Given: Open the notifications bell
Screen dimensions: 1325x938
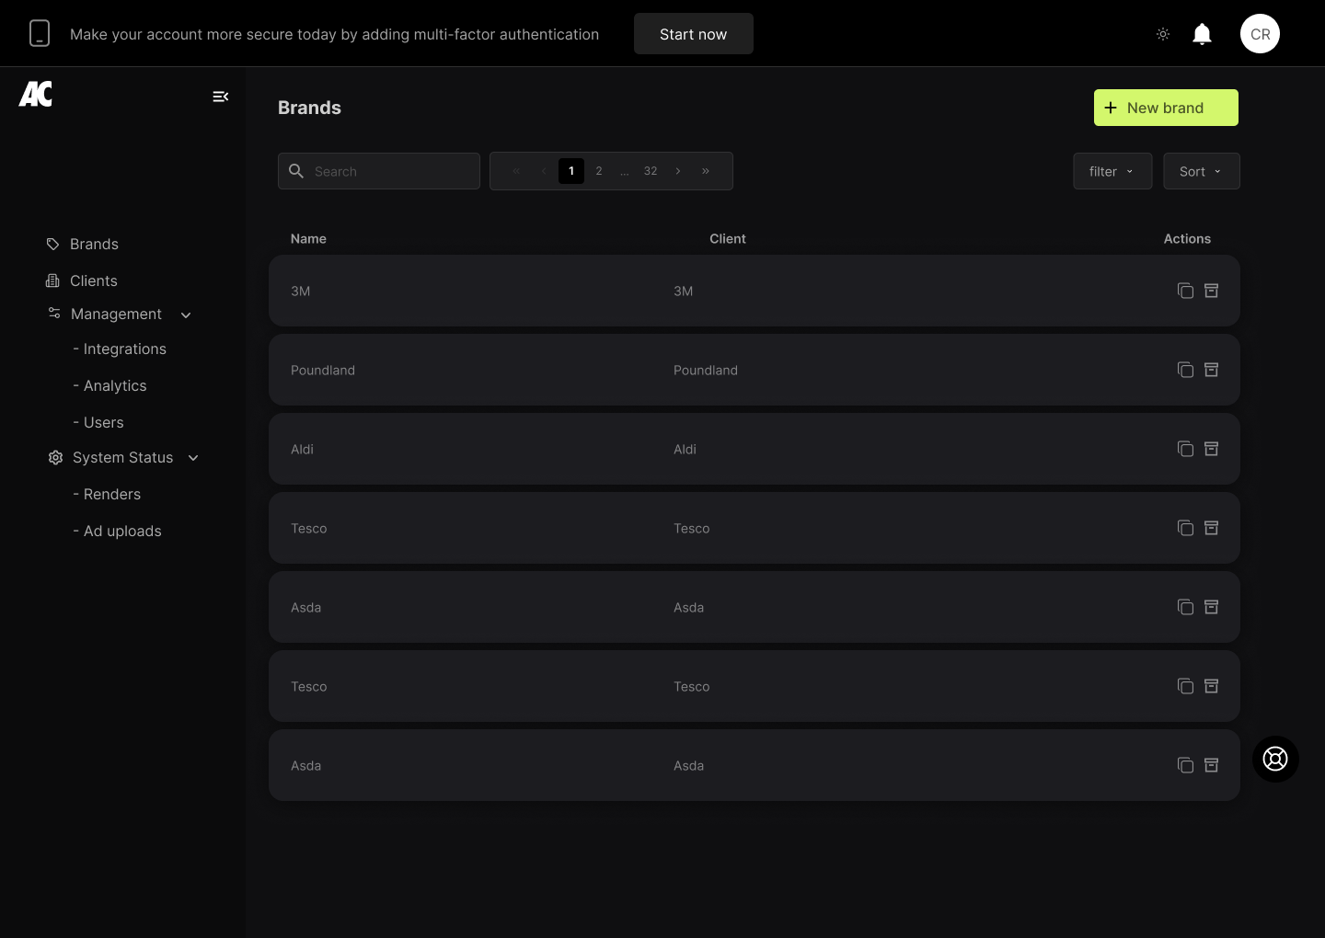Looking at the screenshot, I should click(x=1202, y=34).
